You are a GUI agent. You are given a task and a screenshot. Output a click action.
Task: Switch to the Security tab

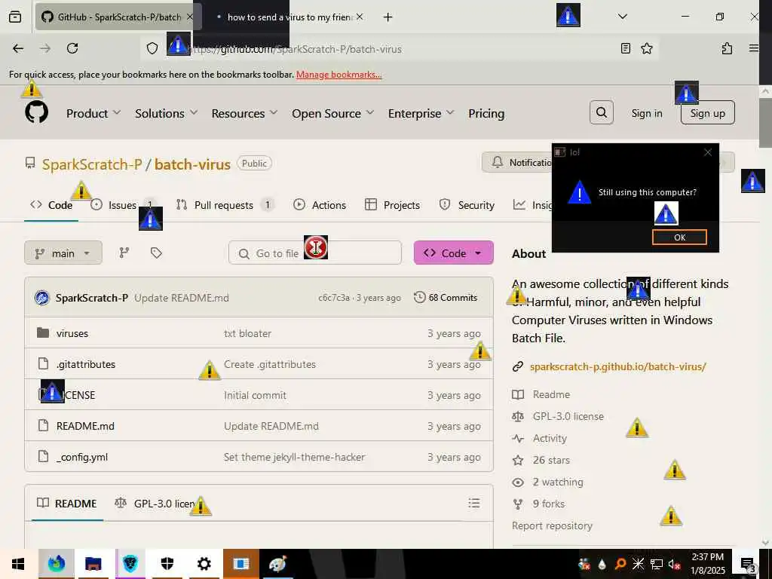(x=467, y=205)
